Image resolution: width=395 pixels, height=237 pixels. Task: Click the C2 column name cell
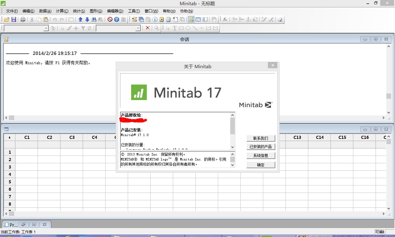click(49, 145)
